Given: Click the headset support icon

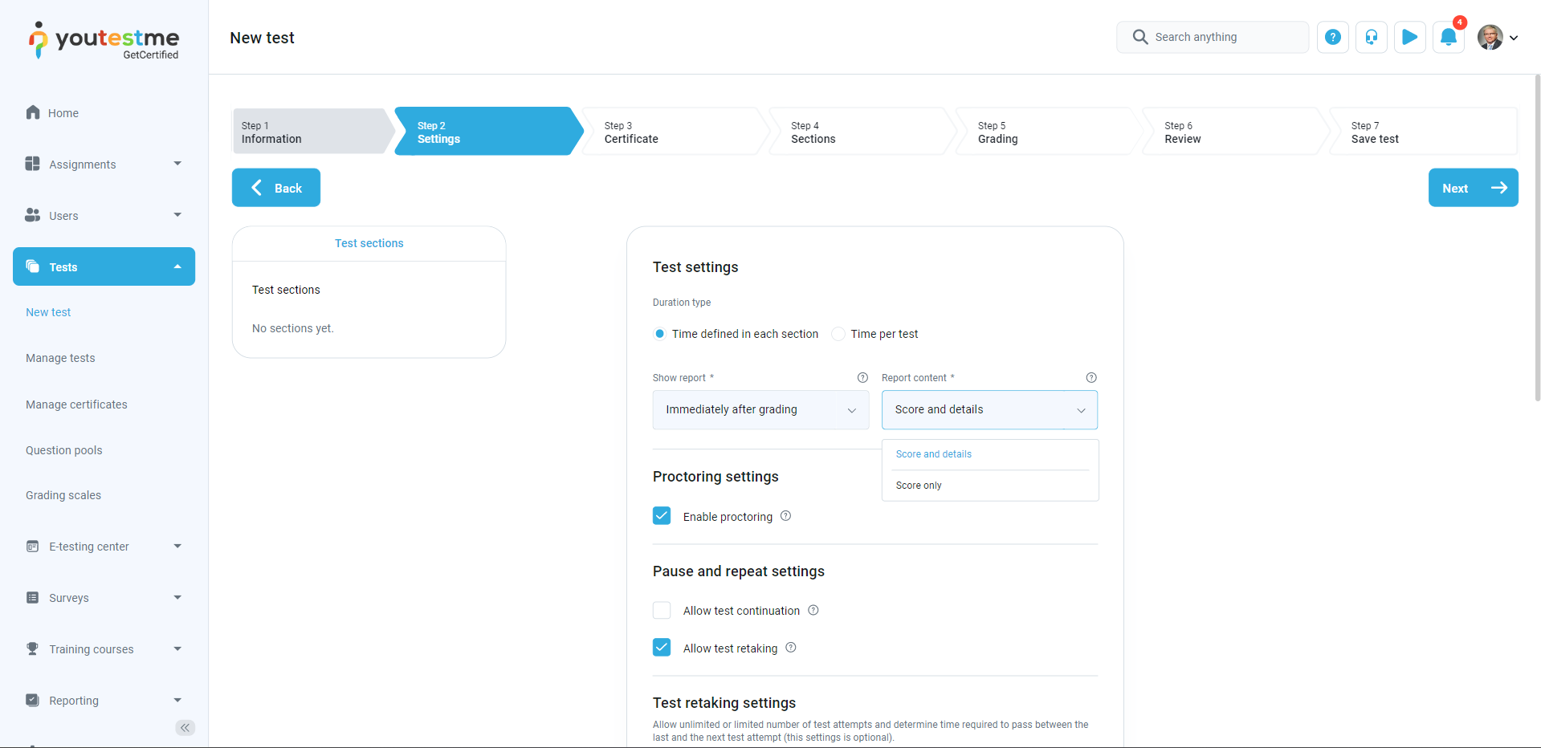Looking at the screenshot, I should click(x=1371, y=37).
